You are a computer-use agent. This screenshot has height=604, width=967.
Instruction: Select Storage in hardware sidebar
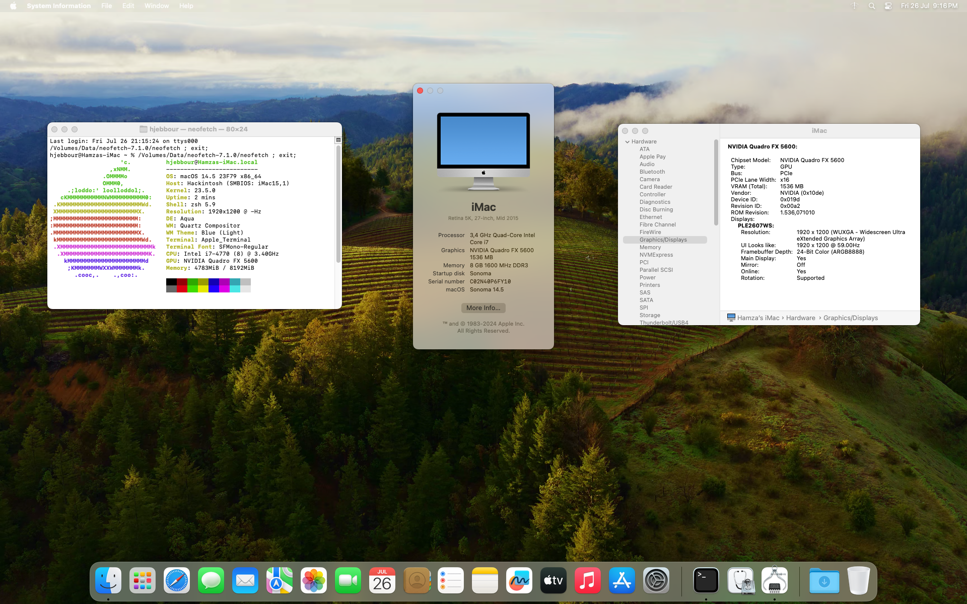point(650,316)
